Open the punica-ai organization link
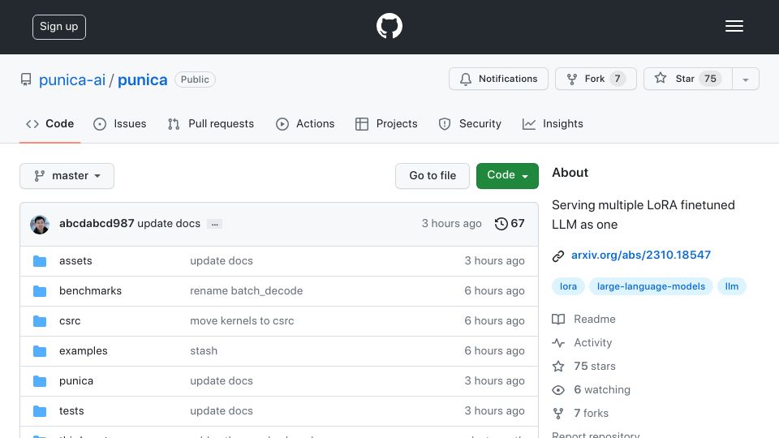 [x=72, y=79]
